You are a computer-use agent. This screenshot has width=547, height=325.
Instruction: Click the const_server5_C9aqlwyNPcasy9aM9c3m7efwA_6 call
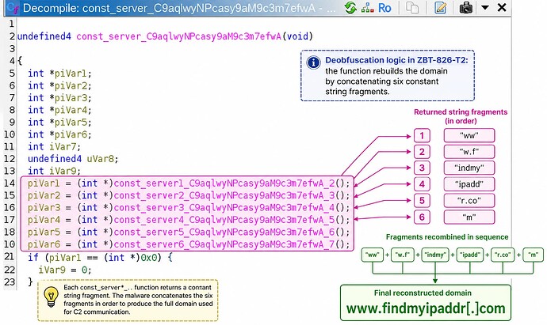(224, 232)
